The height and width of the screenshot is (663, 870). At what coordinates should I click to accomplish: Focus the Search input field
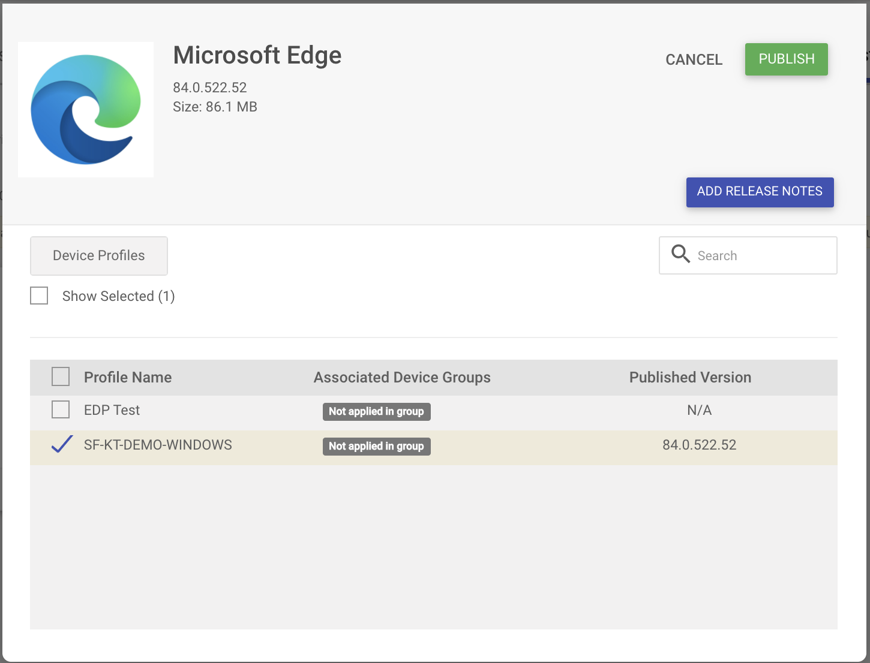tap(748, 255)
